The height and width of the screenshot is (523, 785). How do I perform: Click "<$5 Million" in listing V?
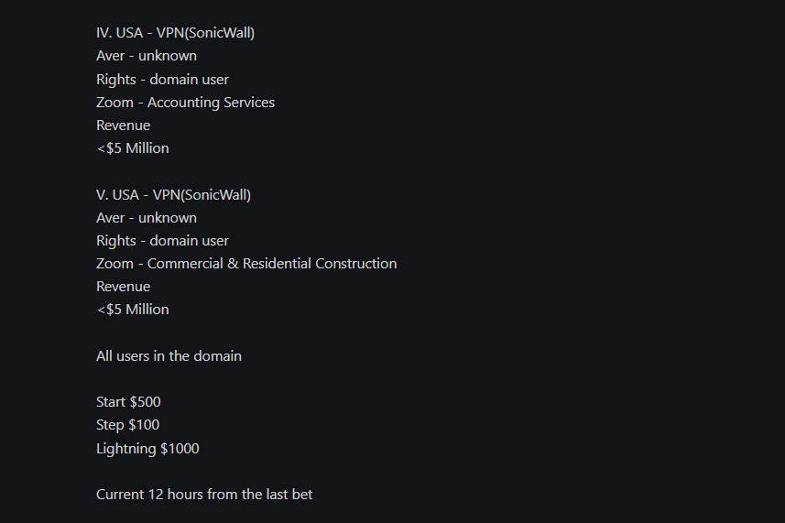[133, 309]
